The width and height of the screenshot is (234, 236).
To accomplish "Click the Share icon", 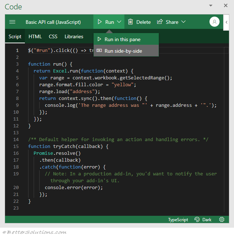I will pyautogui.click(x=160, y=22).
